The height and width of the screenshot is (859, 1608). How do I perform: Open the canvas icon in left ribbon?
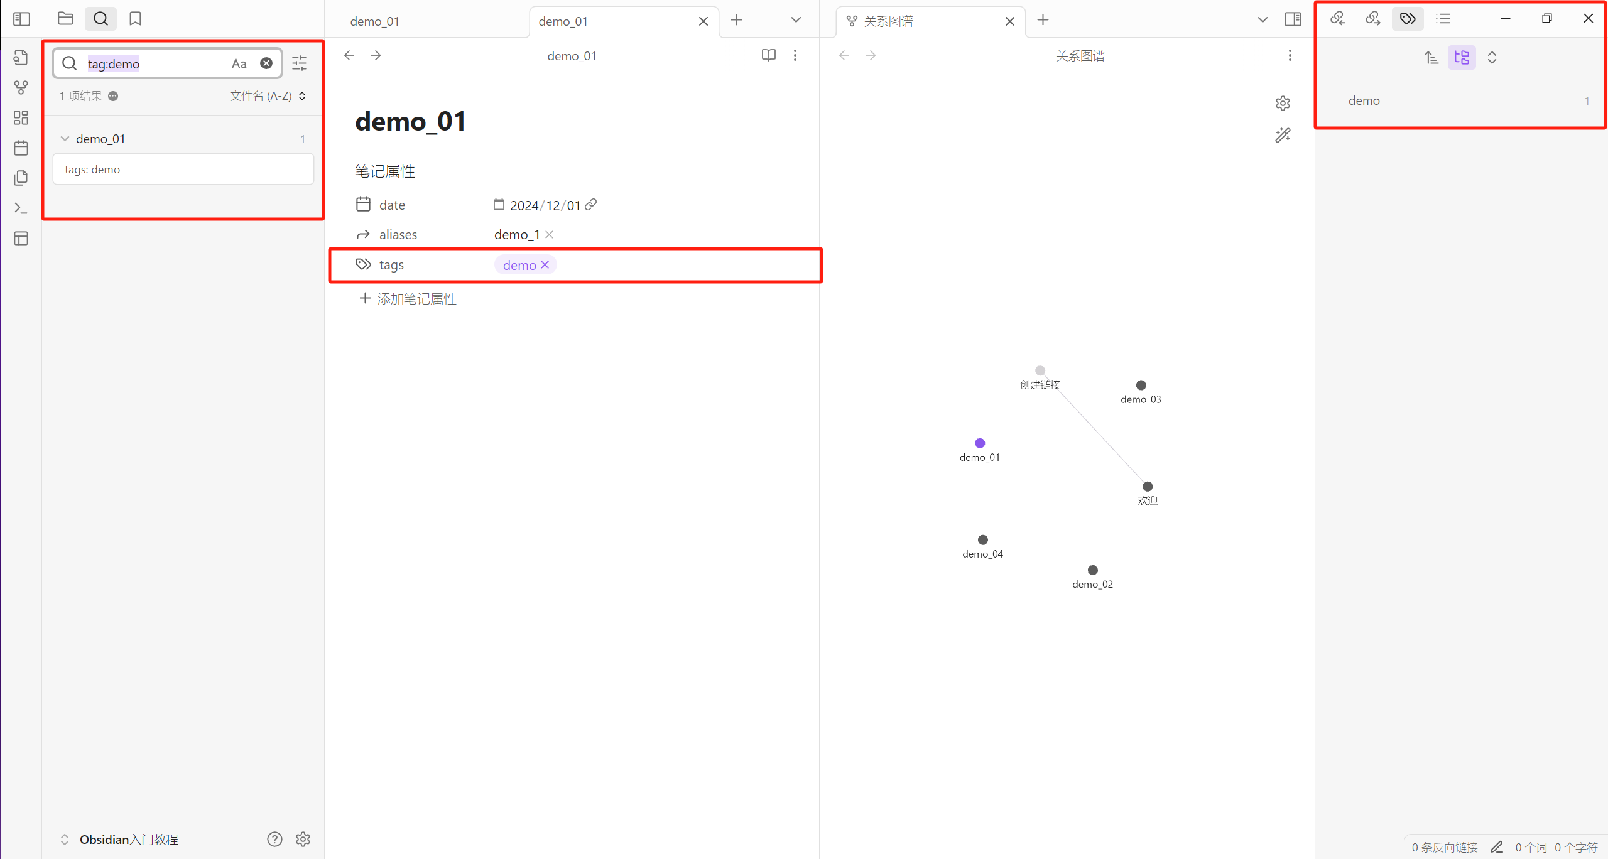tap(21, 117)
